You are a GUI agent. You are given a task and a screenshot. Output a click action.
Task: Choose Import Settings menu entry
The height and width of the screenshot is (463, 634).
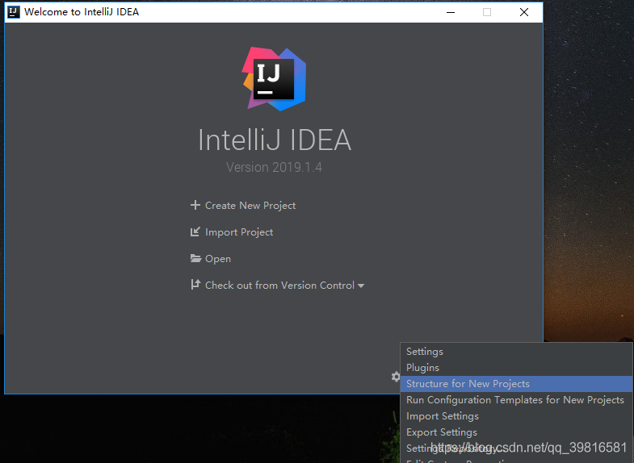click(443, 416)
